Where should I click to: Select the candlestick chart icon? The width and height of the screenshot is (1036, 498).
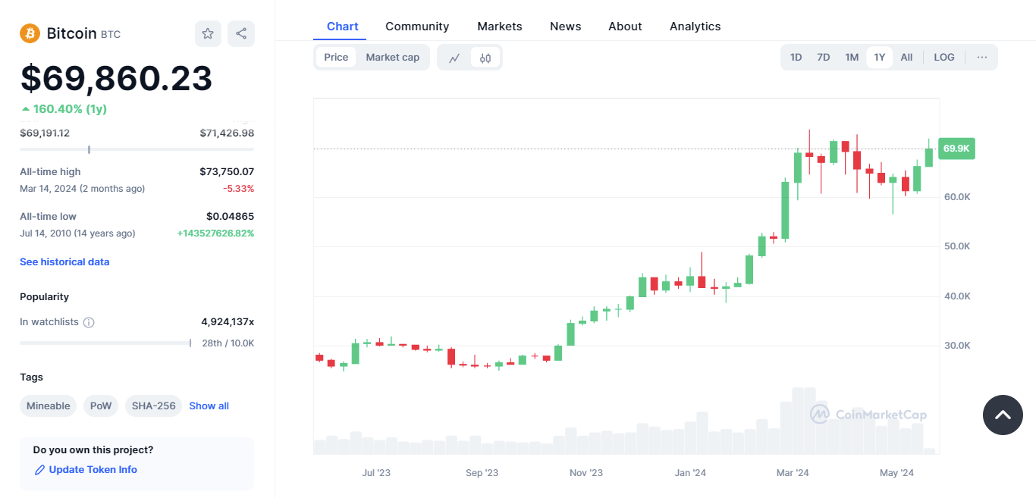(485, 58)
